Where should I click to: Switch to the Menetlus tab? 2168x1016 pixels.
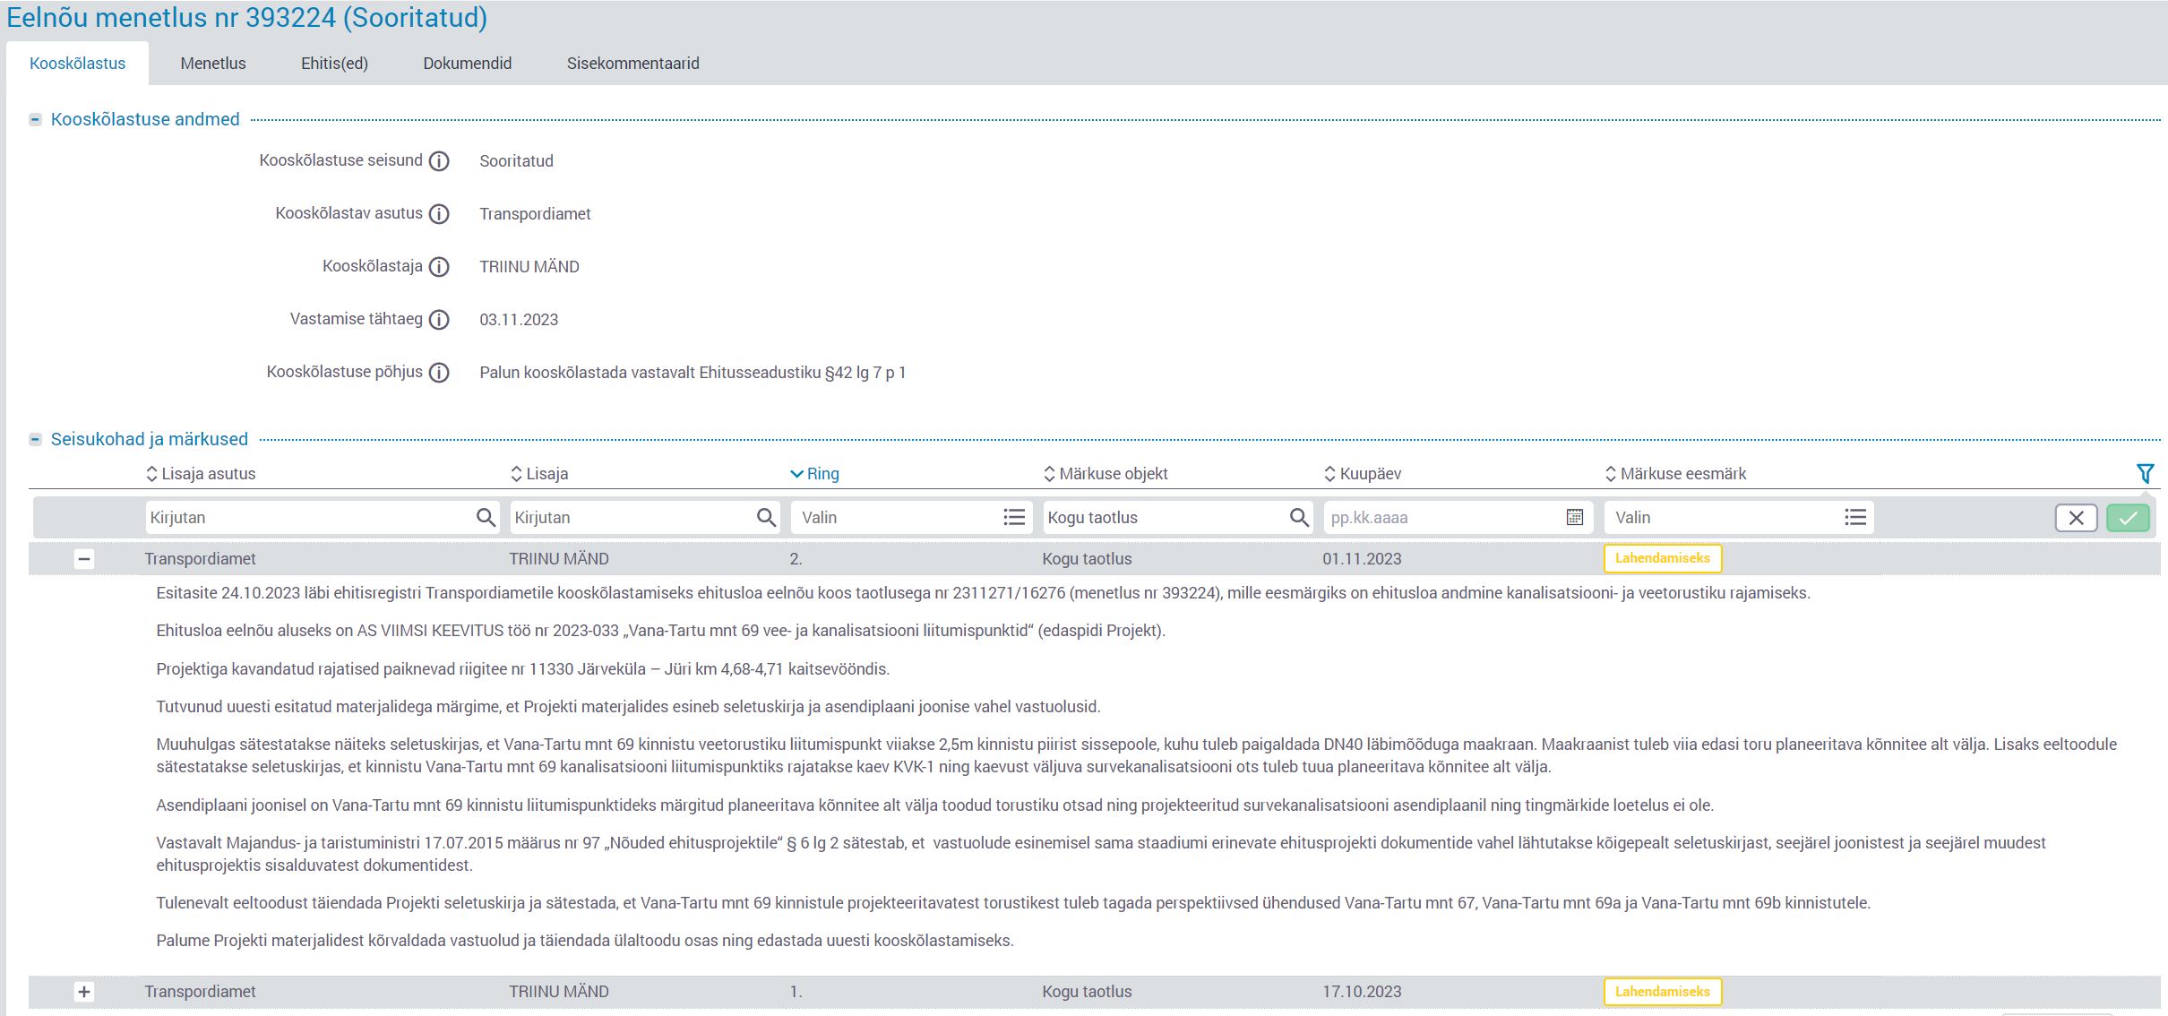pyautogui.click(x=212, y=64)
